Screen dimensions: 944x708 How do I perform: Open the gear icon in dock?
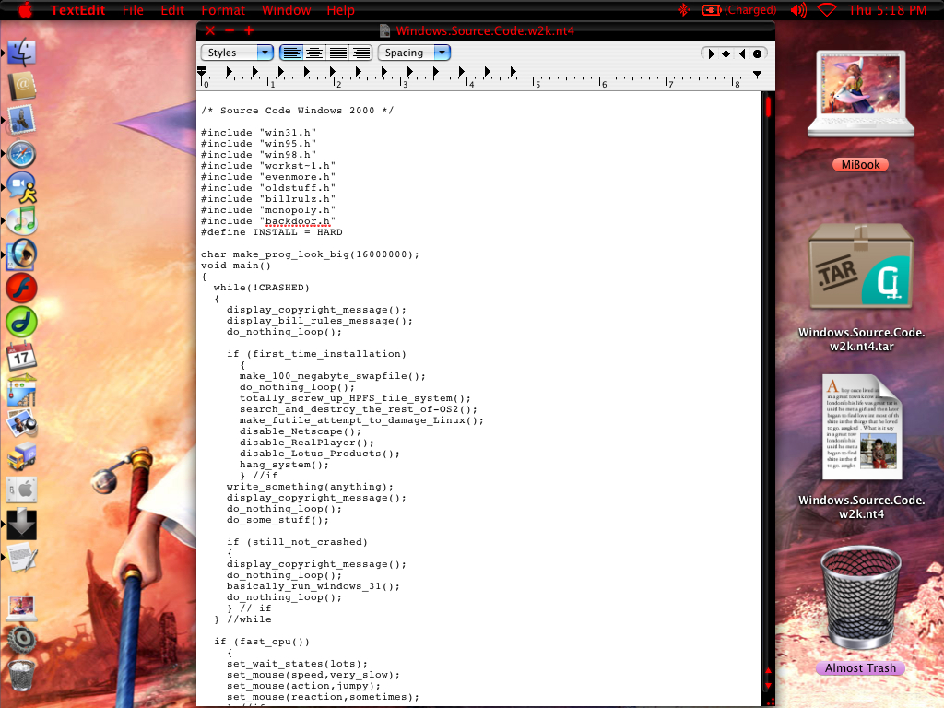(x=22, y=641)
